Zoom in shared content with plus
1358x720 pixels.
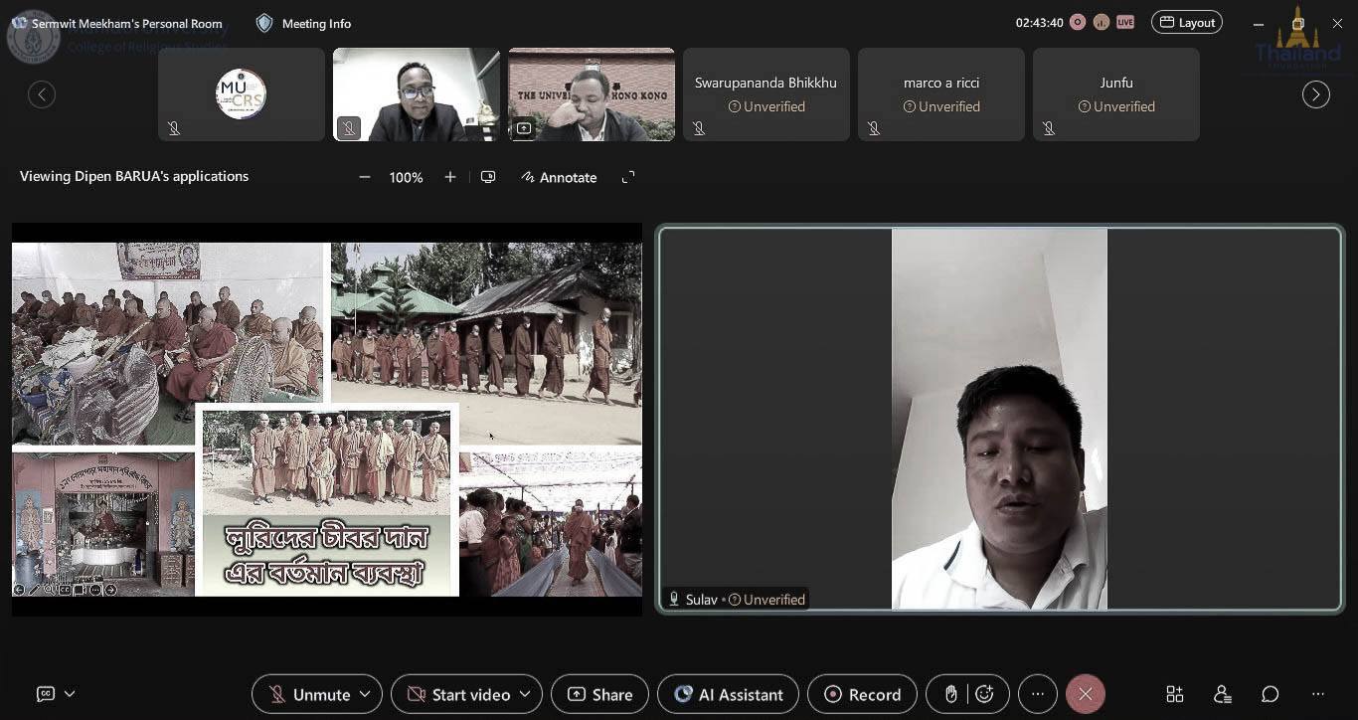click(x=450, y=177)
